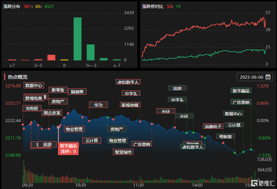Select the red 虚拟数字人 label at top

tap(128, 82)
